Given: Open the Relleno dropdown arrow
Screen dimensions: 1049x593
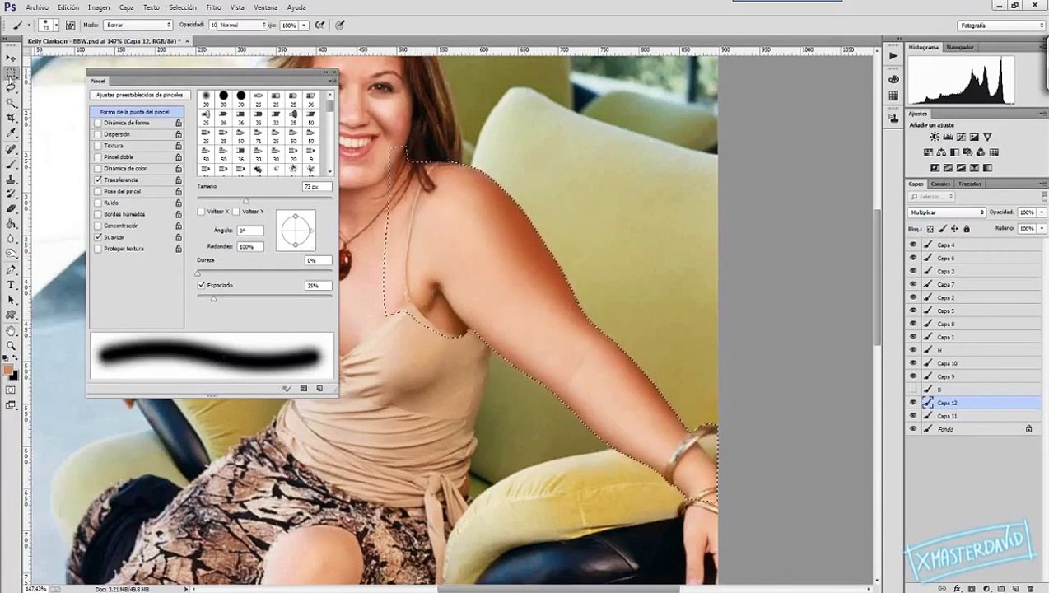Looking at the screenshot, I should pyautogui.click(x=1040, y=229).
